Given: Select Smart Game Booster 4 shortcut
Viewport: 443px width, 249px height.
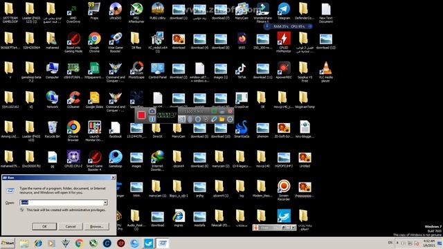Looking at the screenshot, I should point(94,161).
